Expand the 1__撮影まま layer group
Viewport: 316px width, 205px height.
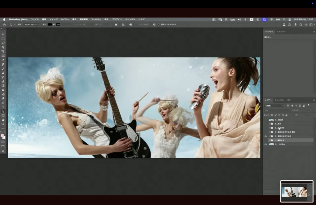pyautogui.click(x=269, y=140)
